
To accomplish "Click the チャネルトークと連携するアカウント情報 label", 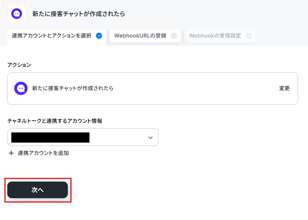I will (x=55, y=121).
